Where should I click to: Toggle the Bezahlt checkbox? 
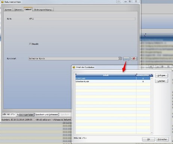30,44
